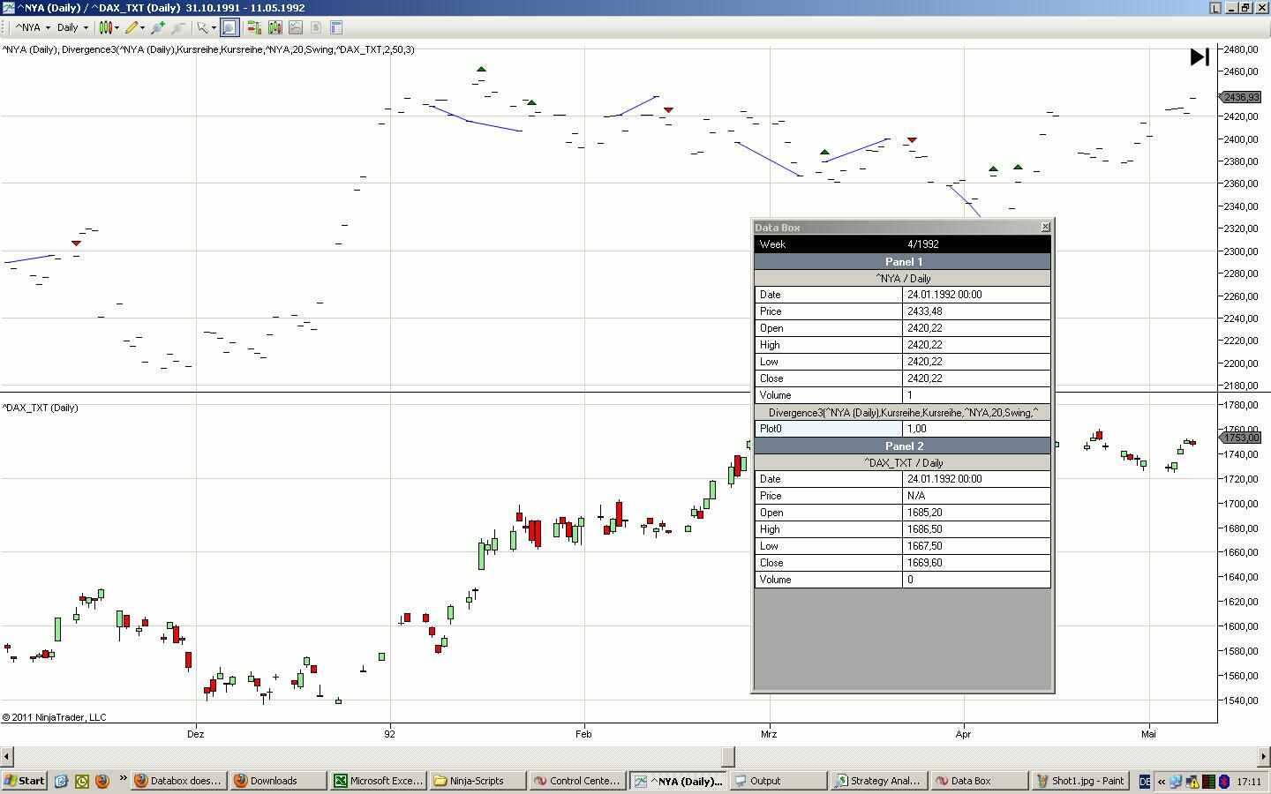The image size is (1271, 794).
Task: Open chart trader icon in toolbar
Action: click(253, 27)
